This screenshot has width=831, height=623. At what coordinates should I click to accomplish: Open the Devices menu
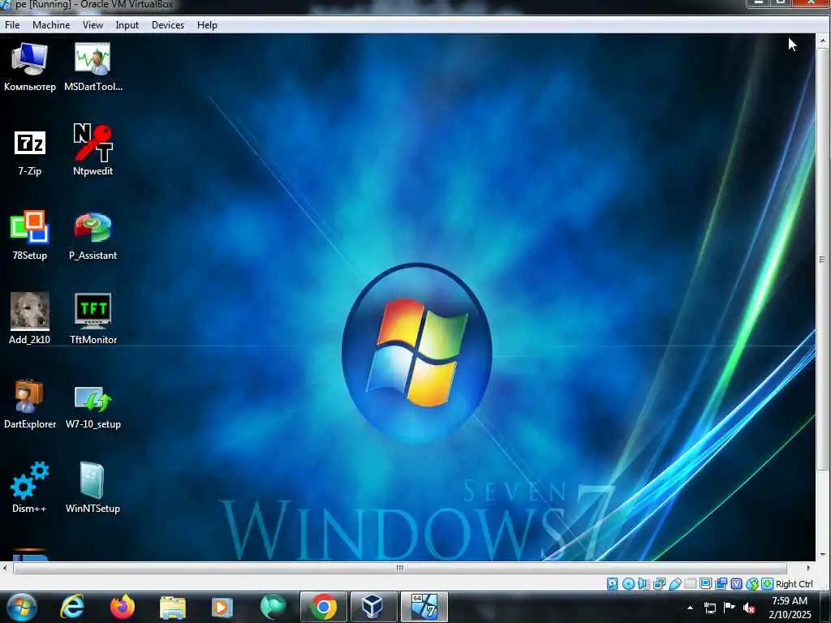tap(168, 25)
